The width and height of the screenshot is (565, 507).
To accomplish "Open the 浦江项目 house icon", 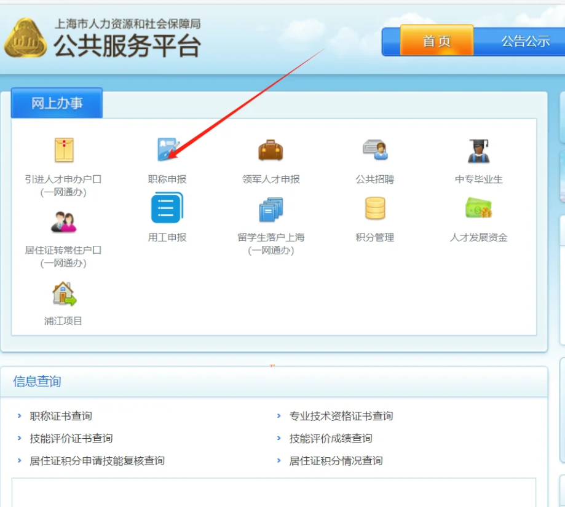I will click(x=63, y=295).
